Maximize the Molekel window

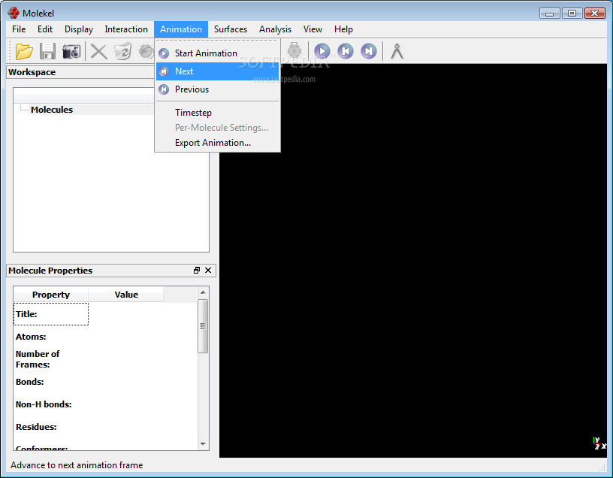point(572,14)
